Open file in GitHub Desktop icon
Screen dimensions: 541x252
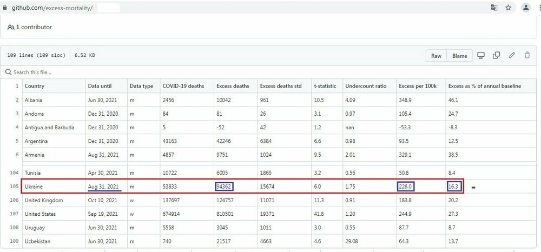pos(480,56)
